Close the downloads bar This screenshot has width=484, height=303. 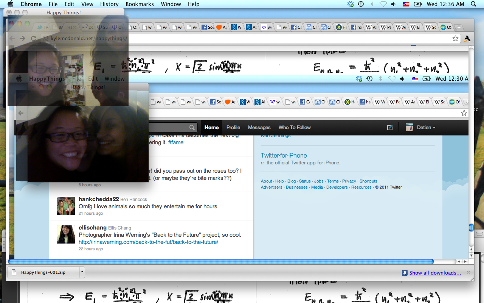point(468,272)
